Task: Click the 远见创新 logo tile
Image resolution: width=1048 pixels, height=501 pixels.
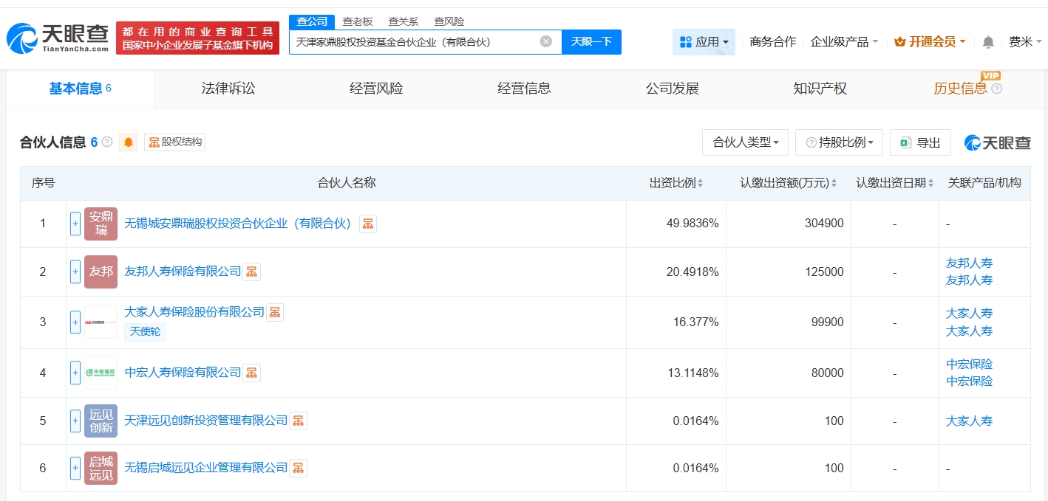Action: tap(101, 421)
